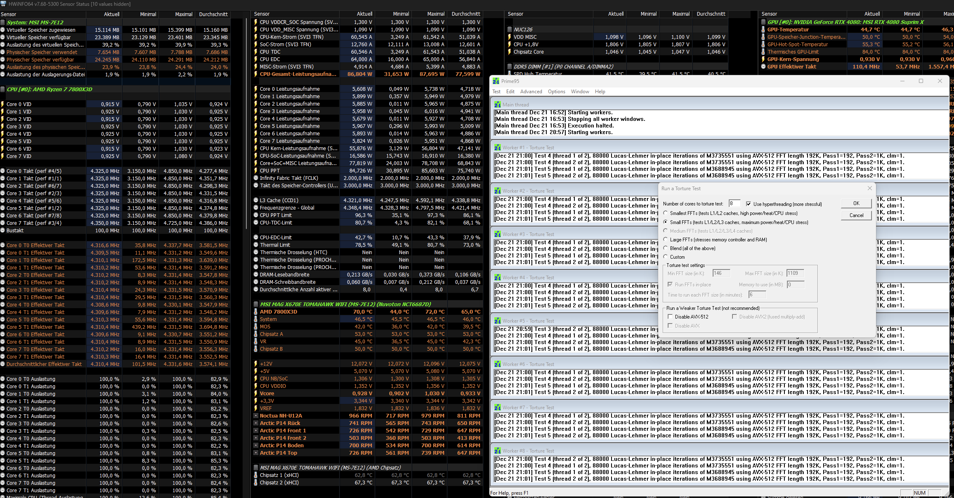
Task: Click the Time to run each FFT size field
Action: pyautogui.click(x=757, y=295)
